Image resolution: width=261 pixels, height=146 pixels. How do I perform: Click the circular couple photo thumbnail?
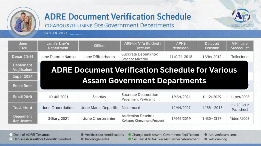[23, 23]
